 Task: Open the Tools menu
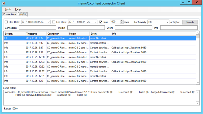point(8,9)
